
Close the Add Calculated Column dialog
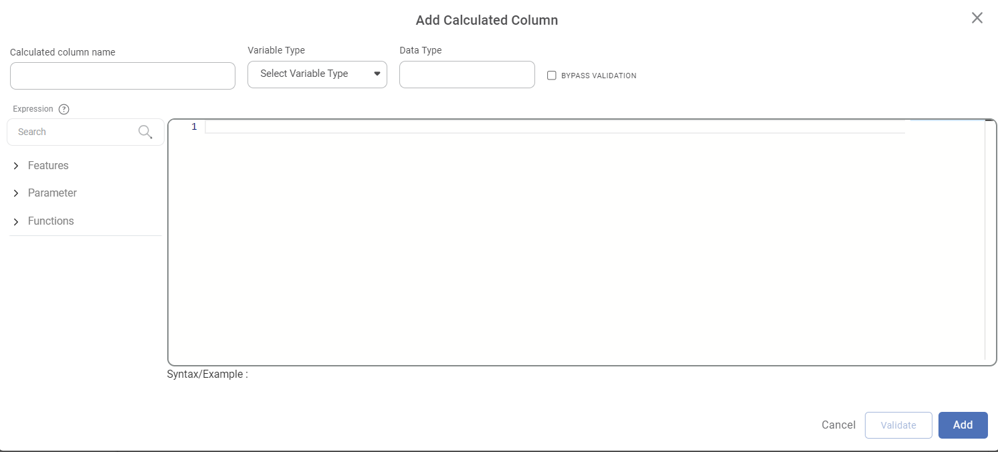(x=977, y=17)
